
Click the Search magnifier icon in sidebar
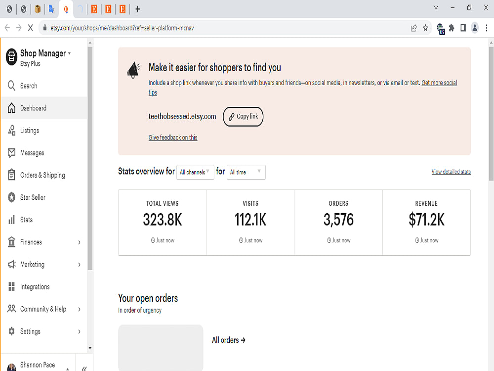pos(11,86)
